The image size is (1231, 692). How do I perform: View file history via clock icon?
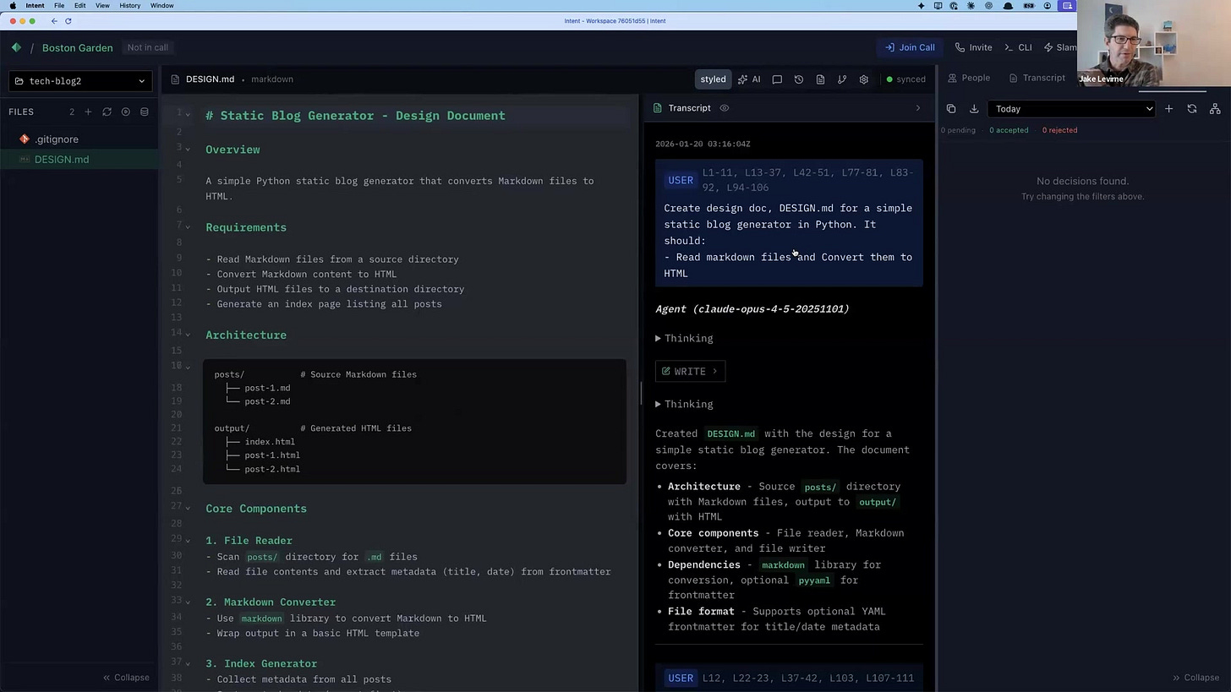798,79
